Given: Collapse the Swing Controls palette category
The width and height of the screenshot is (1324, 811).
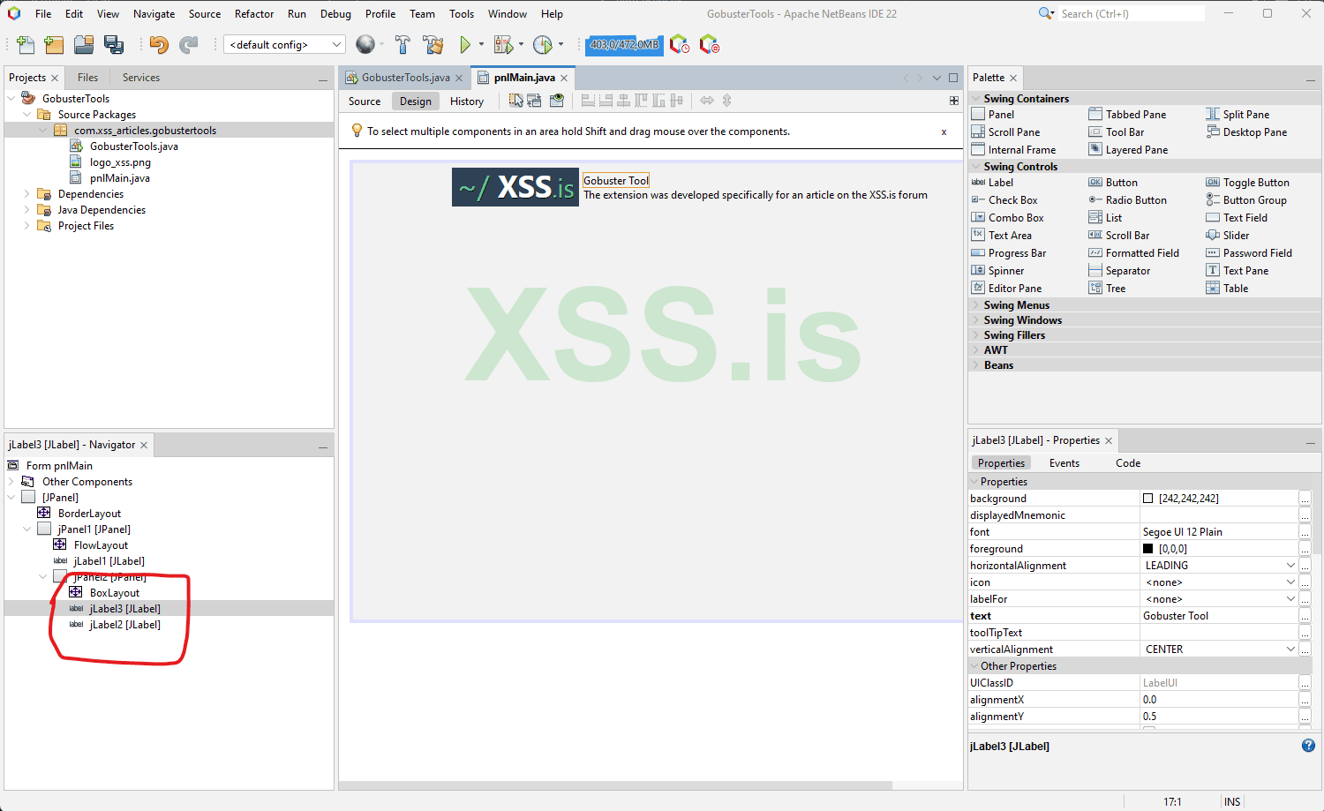Looking at the screenshot, I should 976,167.
